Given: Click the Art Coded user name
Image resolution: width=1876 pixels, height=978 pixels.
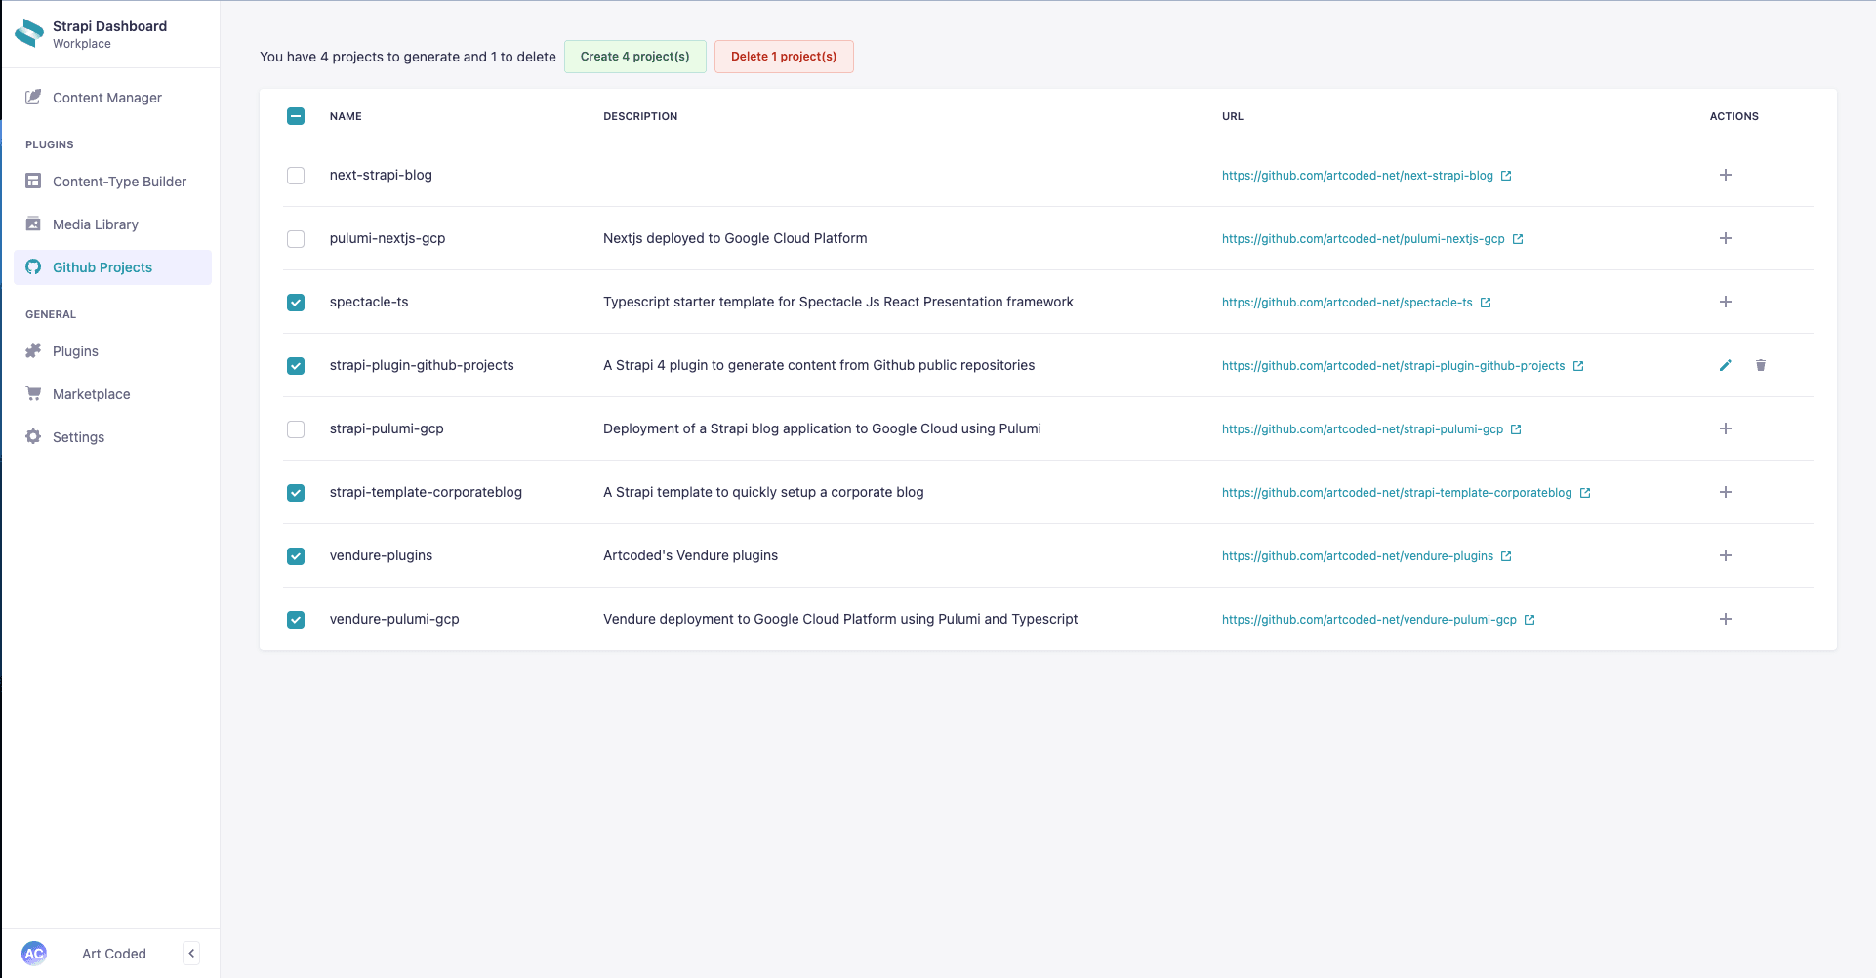Looking at the screenshot, I should click(114, 954).
